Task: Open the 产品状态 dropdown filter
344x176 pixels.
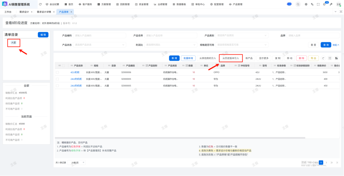Action: [100, 45]
